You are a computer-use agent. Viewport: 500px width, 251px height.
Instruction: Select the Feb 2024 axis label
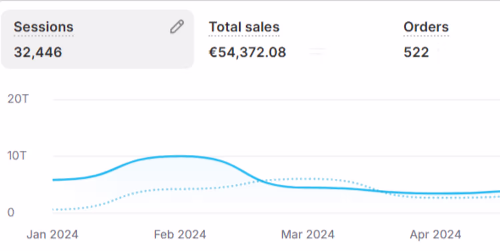click(180, 234)
